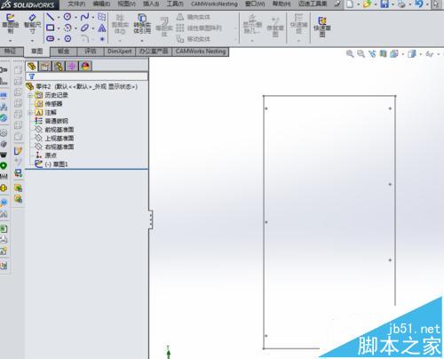Image resolution: width=444 pixels, height=359 pixels.
Task: Switch to the 办公室产品 tab
Action: [x=154, y=52]
